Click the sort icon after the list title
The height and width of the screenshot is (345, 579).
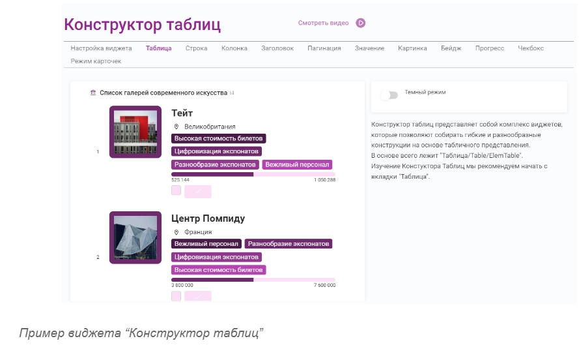(x=232, y=93)
